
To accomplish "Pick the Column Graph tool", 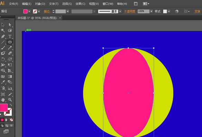I will pyautogui.click(x=10, y=88).
